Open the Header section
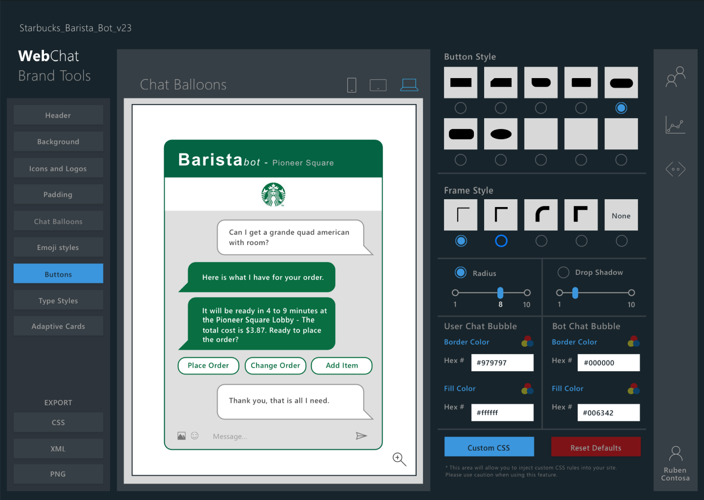 click(58, 115)
